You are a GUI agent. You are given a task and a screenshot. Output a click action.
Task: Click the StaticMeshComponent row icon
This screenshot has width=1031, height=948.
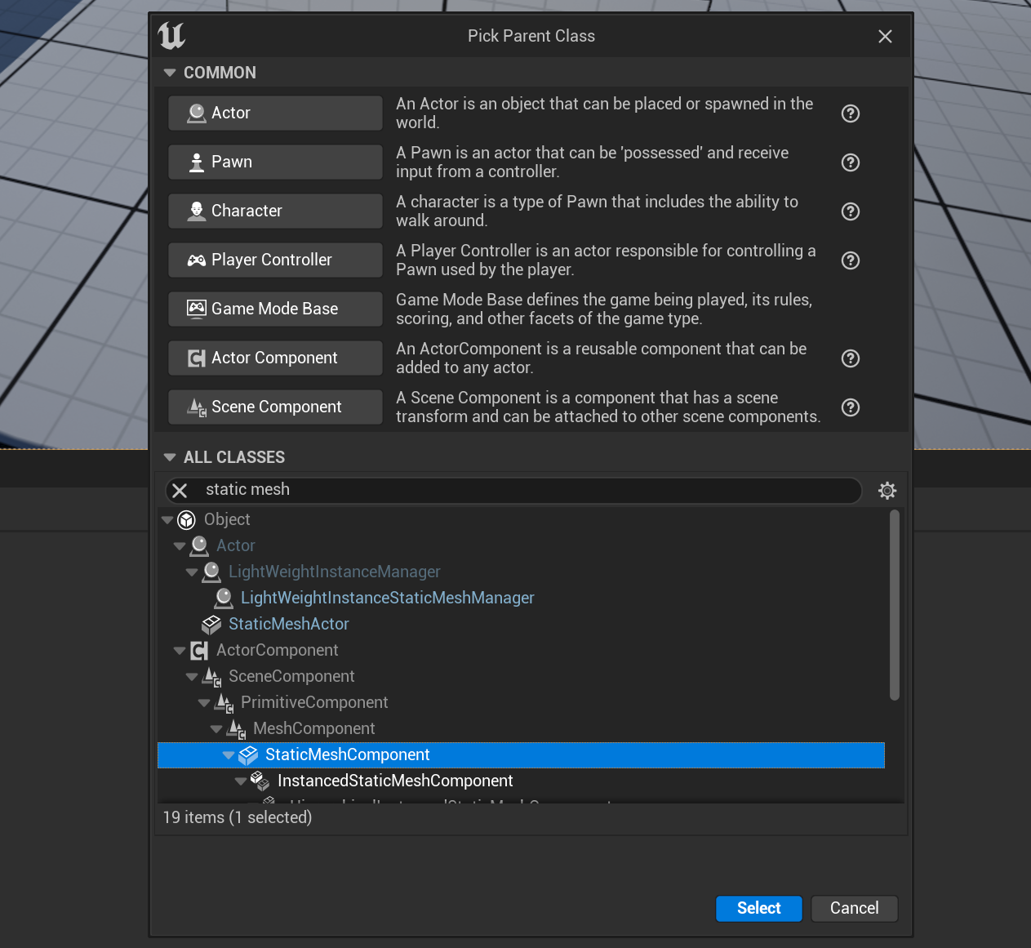pyautogui.click(x=248, y=755)
